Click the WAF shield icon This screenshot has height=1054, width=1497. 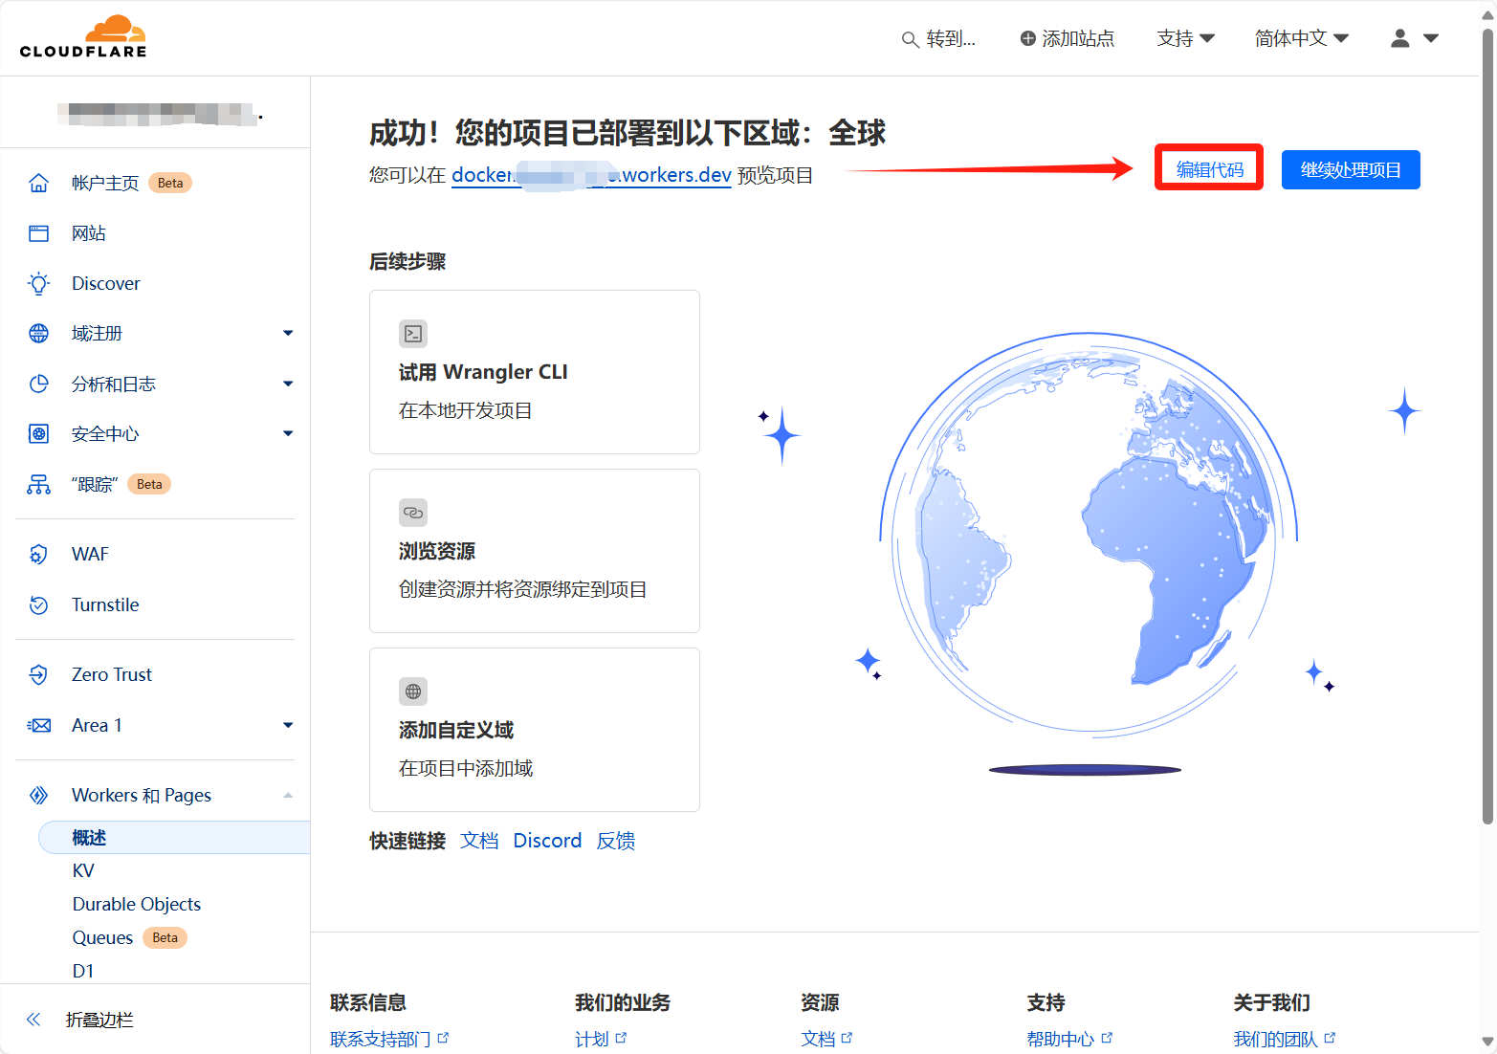[38, 555]
